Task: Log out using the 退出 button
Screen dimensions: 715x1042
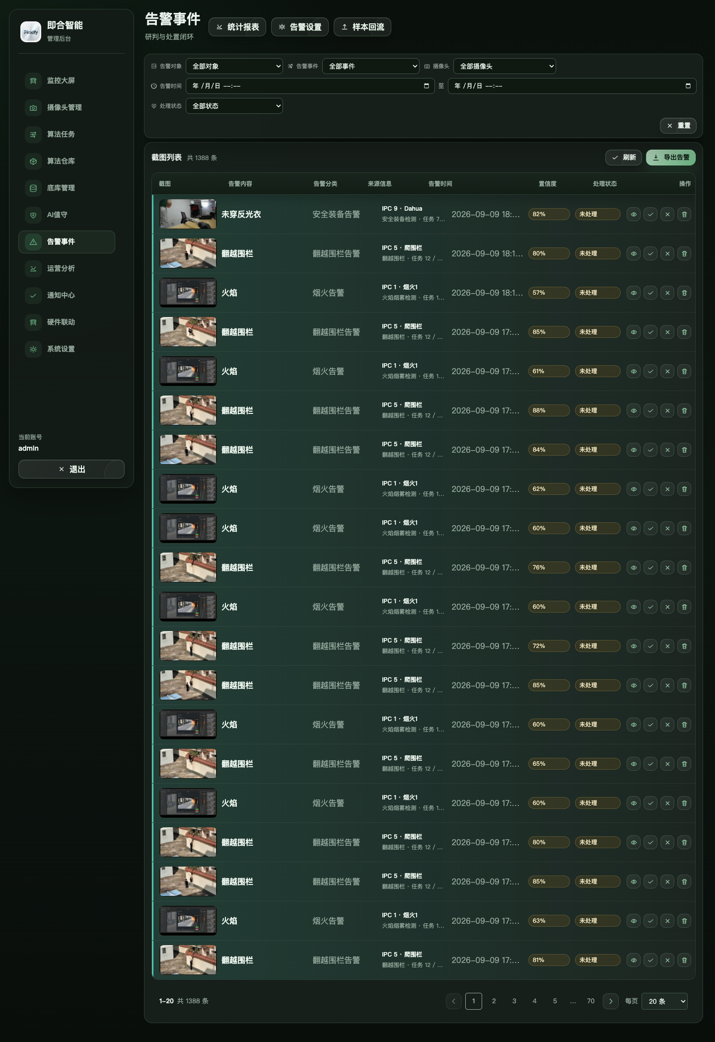Action: coord(71,469)
